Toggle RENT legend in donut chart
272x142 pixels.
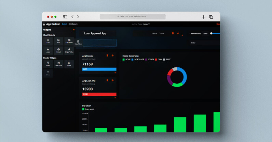coord(167,59)
